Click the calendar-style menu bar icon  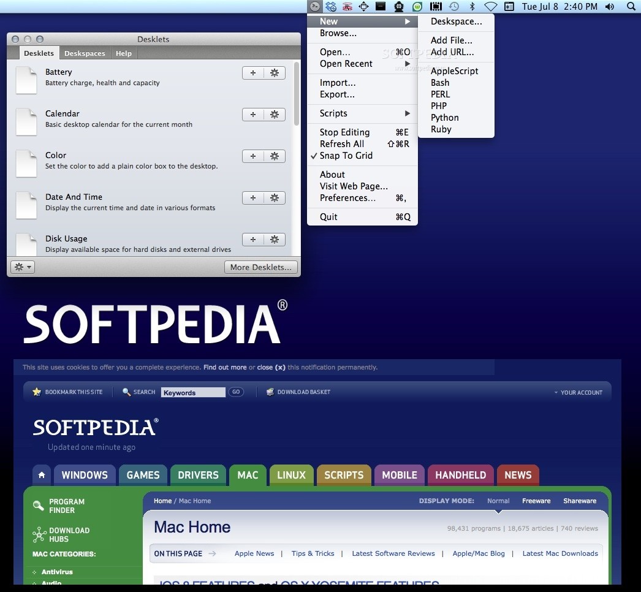(x=509, y=6)
